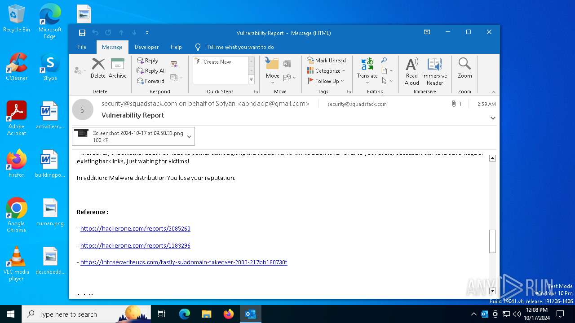Open the Move folder menu
Image resolution: width=575 pixels, height=323 pixels.
coord(272,70)
